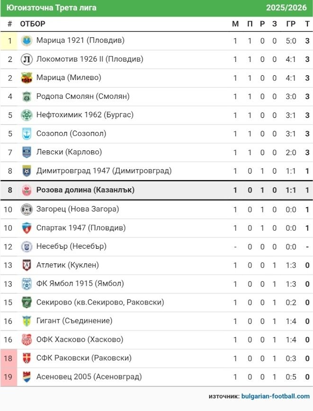This screenshot has width=313, height=411.
Task: Select the Димитровград 1947 team name
Action: pos(104,171)
